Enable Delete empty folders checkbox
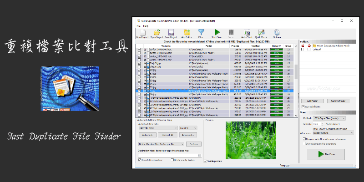The height and width of the screenshot is (182, 364). click(172, 160)
